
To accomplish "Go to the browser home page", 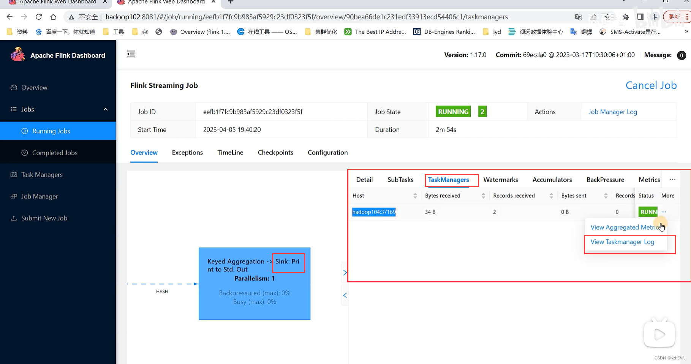I will [x=53, y=17].
